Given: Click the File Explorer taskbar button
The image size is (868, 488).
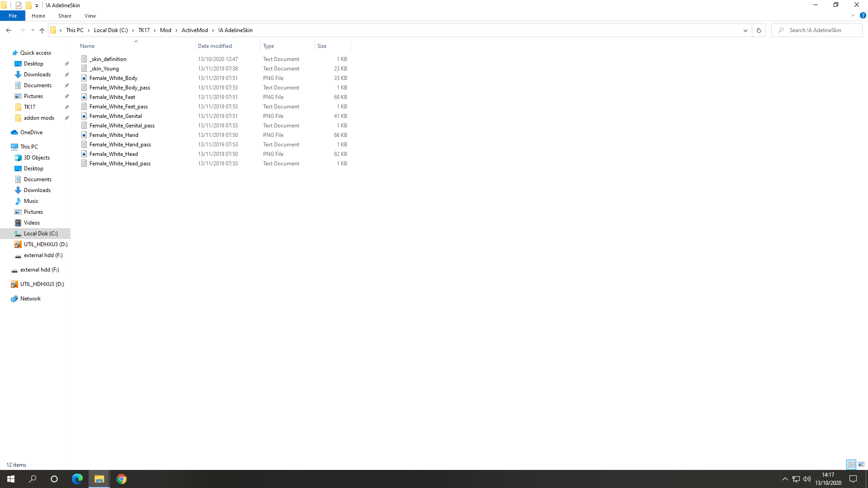Looking at the screenshot, I should (99, 479).
